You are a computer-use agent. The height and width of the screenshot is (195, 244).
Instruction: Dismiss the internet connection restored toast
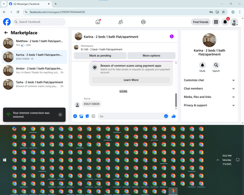[x=60, y=115]
